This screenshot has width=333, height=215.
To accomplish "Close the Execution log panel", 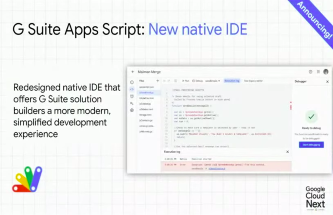I will tap(288, 152).
